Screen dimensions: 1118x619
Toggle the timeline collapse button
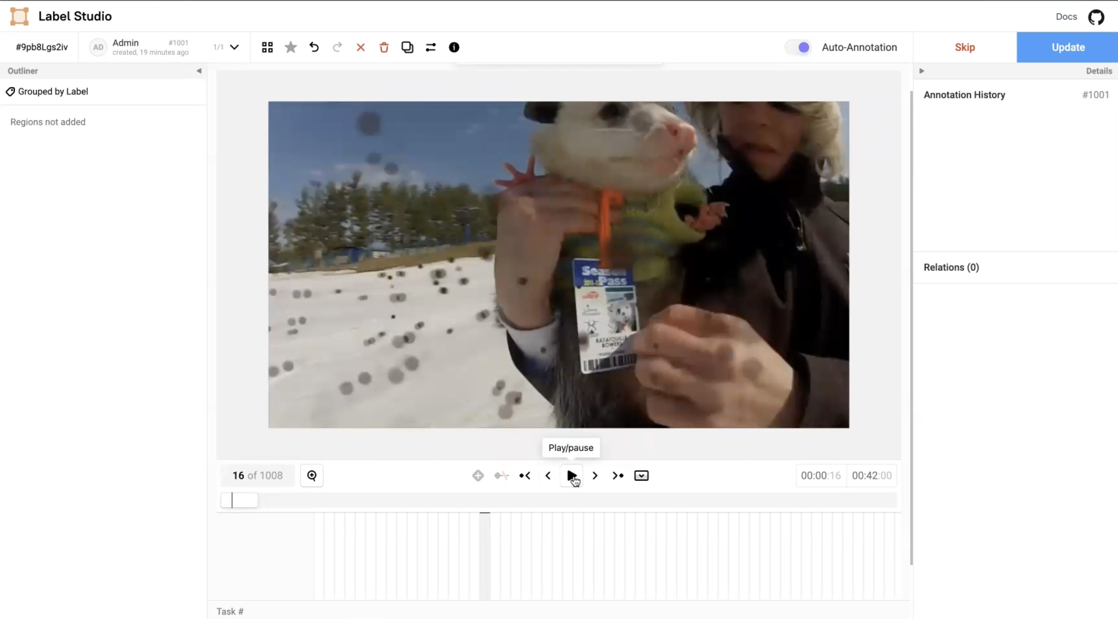click(641, 476)
